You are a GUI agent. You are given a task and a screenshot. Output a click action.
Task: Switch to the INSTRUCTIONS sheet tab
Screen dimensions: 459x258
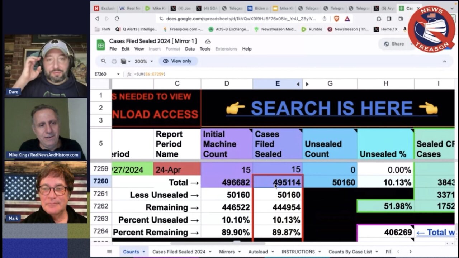click(298, 252)
